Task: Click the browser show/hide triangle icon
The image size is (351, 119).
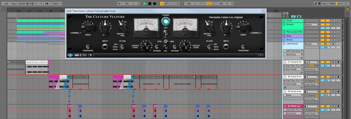Action: (3, 9)
